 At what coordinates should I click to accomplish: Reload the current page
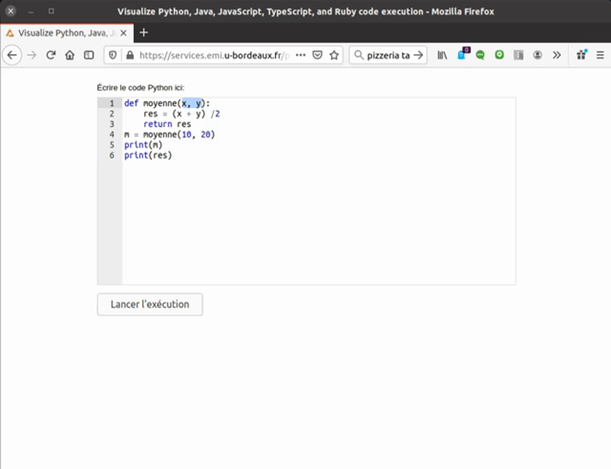[51, 55]
